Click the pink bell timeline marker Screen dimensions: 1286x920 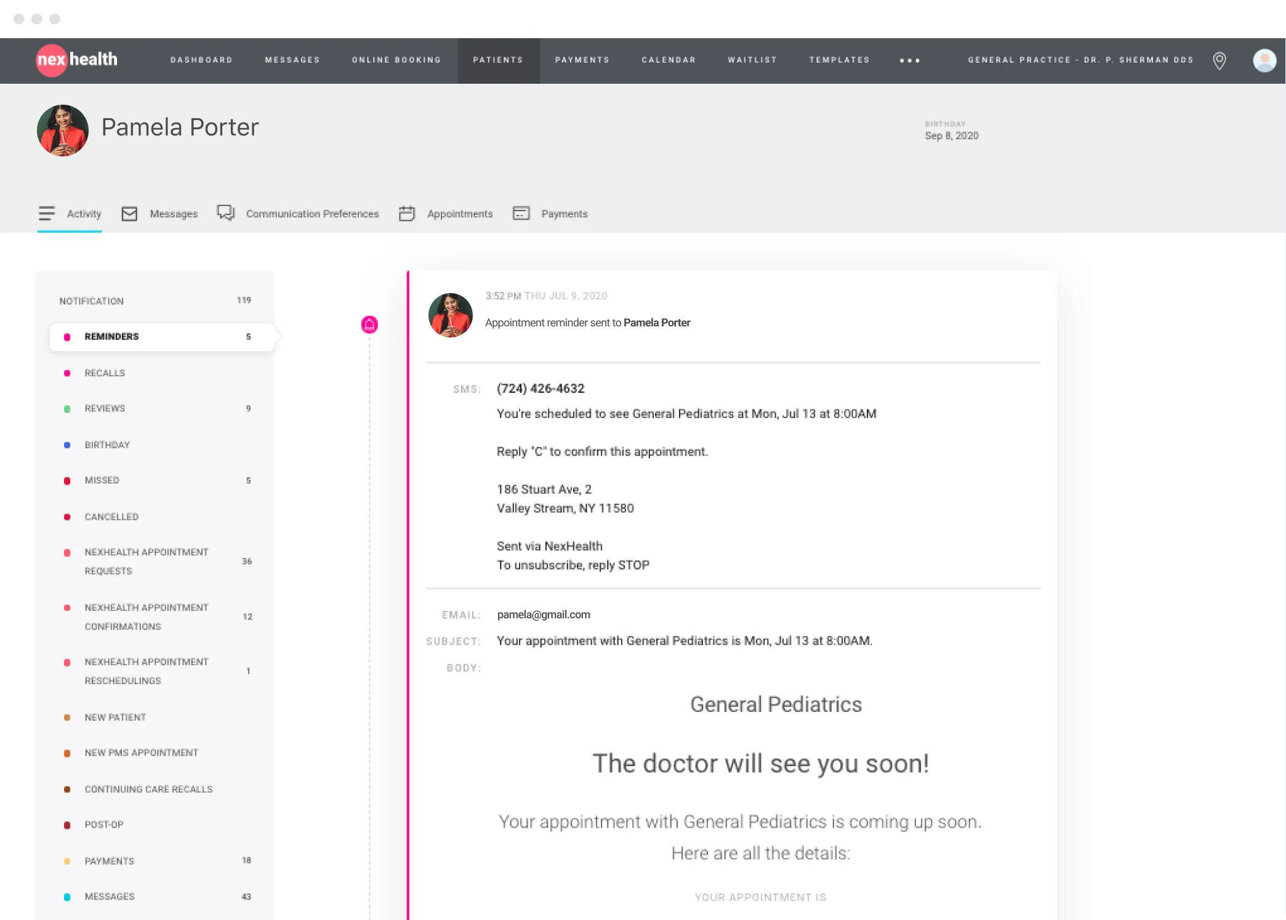tap(369, 325)
